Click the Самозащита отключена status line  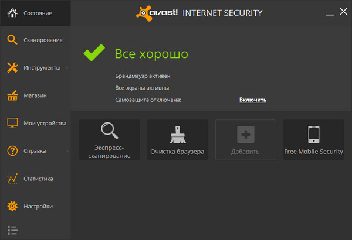click(x=148, y=100)
